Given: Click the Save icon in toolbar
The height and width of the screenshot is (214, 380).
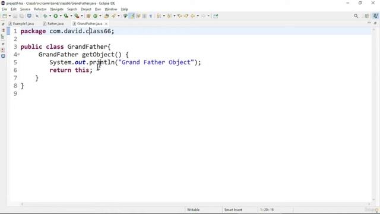Looking at the screenshot, I should [15, 16].
